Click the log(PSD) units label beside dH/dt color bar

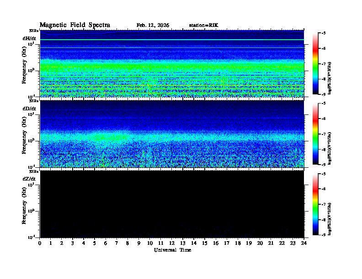pyautogui.click(x=330, y=78)
